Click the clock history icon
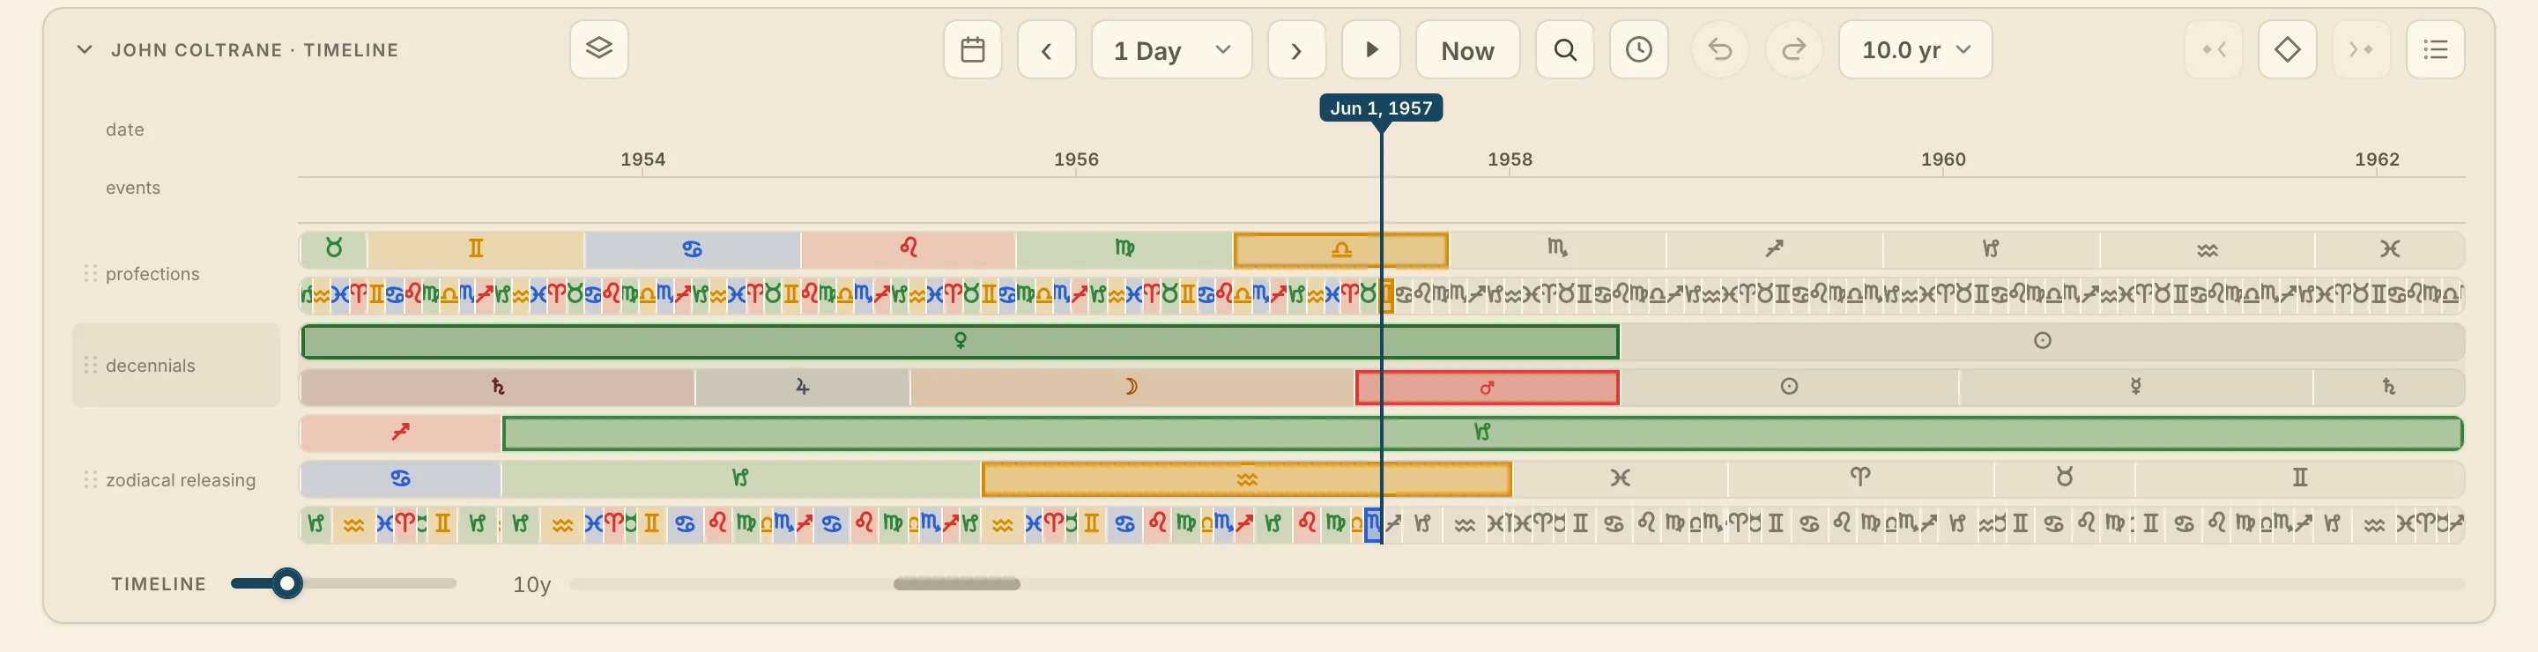This screenshot has width=2538, height=652. (1638, 49)
